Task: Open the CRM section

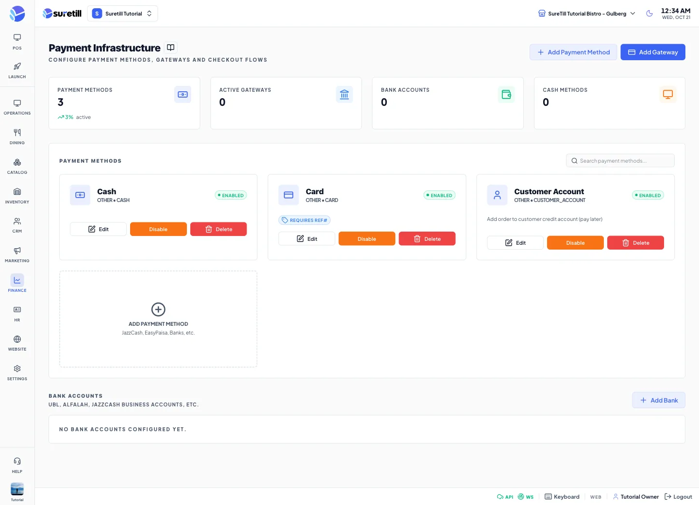Action: [x=17, y=225]
